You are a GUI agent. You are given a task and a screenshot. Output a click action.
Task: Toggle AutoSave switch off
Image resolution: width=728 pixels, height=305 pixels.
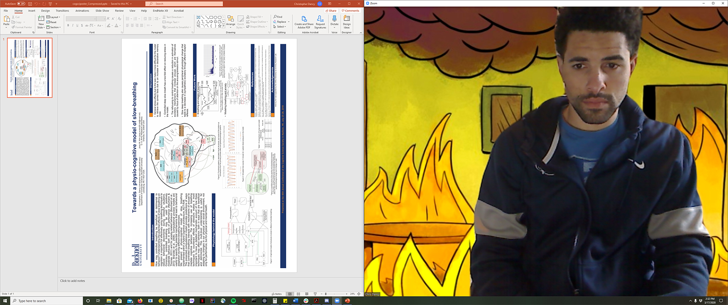pyautogui.click(x=21, y=4)
